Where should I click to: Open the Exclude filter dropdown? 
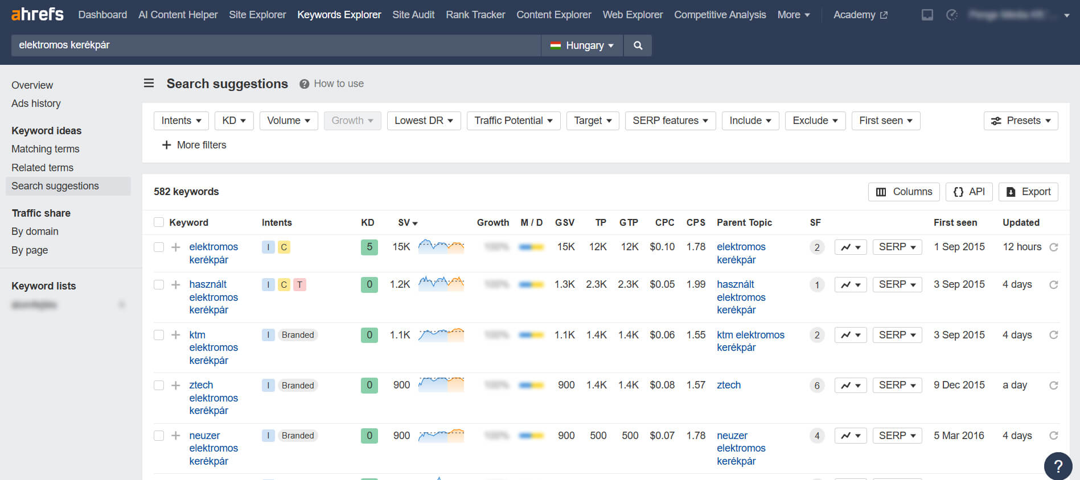(815, 121)
